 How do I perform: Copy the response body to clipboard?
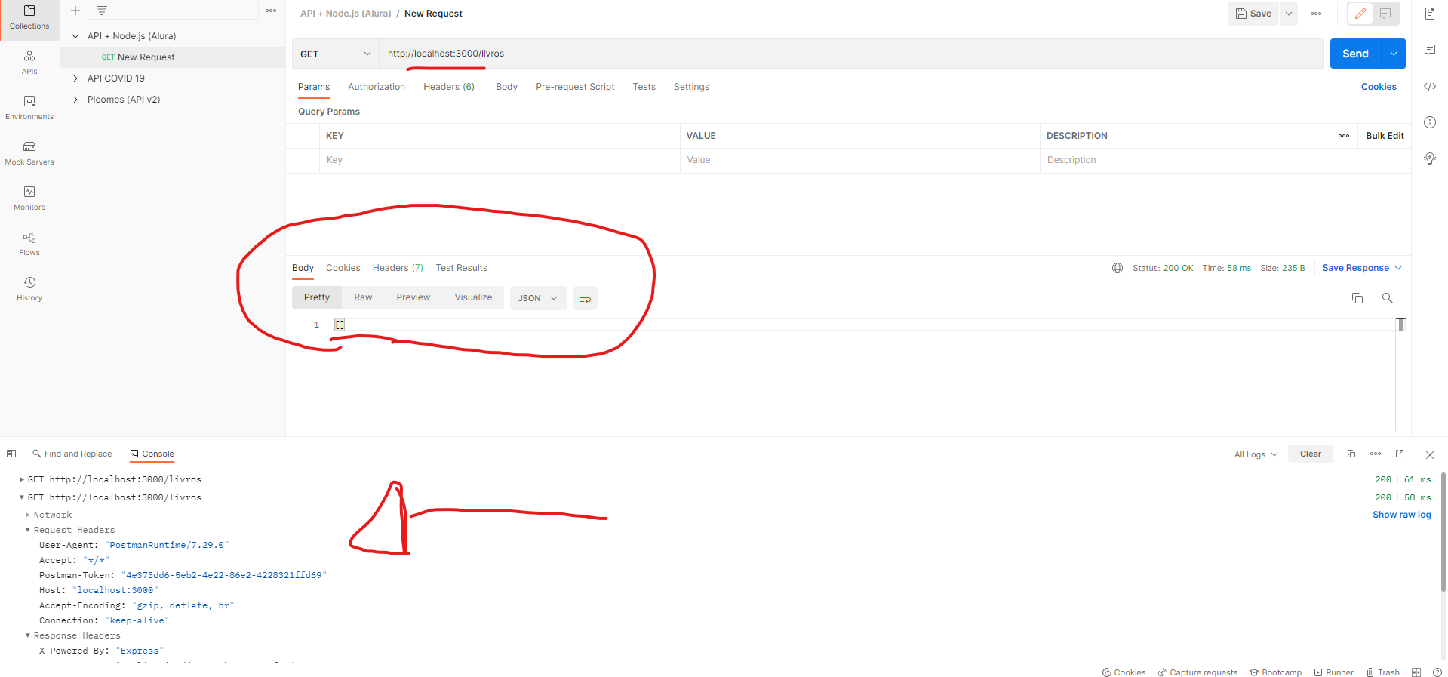tap(1357, 298)
